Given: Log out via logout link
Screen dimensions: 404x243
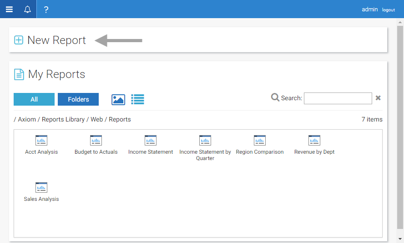Looking at the screenshot, I should click(389, 10).
